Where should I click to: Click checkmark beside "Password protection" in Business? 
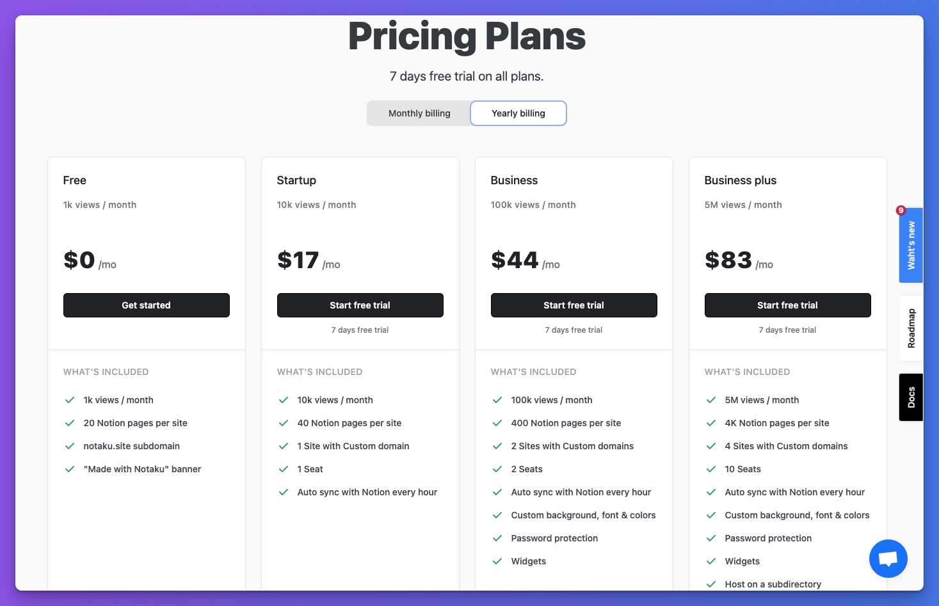click(x=497, y=538)
